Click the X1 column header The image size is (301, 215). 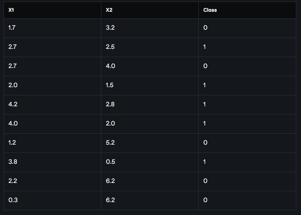point(11,10)
